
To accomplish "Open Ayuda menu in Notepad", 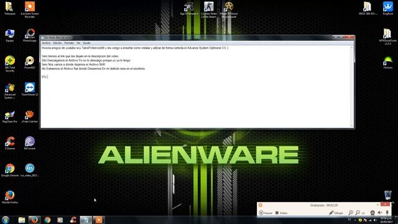I will 86,43.
